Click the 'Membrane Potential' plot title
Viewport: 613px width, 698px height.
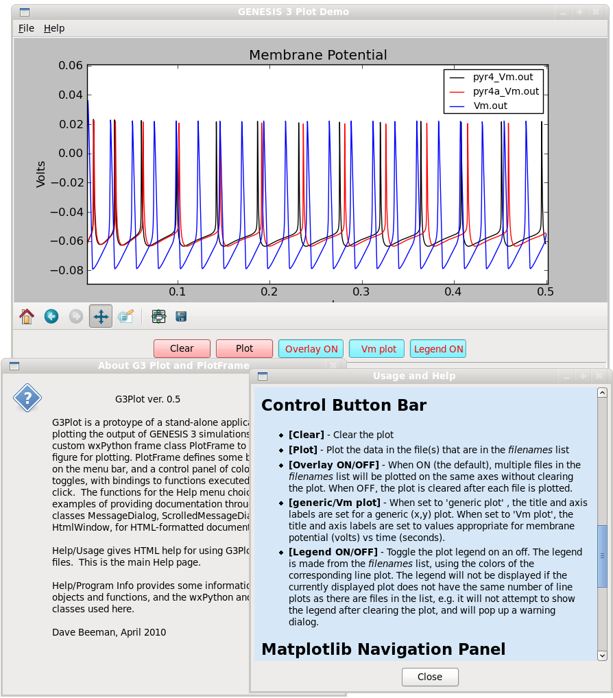[x=318, y=55]
